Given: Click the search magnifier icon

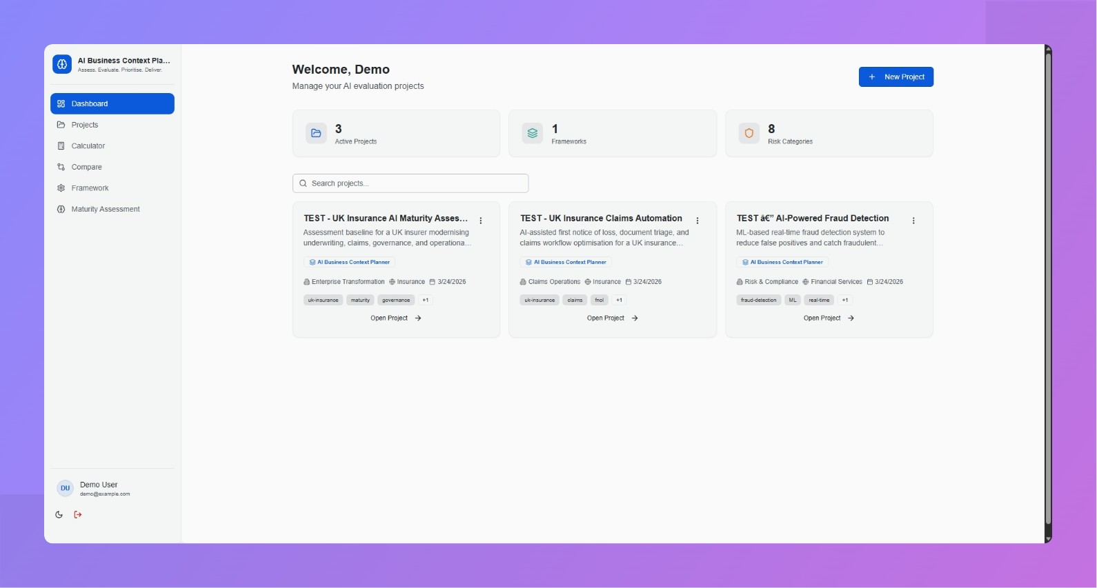Looking at the screenshot, I should pos(303,183).
